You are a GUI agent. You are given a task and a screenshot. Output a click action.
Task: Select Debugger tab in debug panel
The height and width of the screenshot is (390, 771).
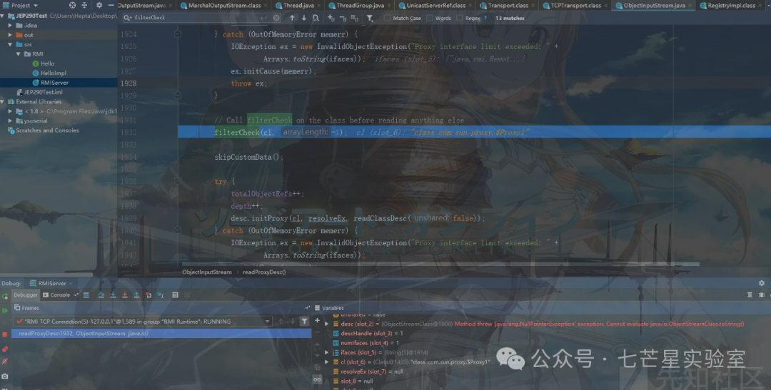[26, 295]
